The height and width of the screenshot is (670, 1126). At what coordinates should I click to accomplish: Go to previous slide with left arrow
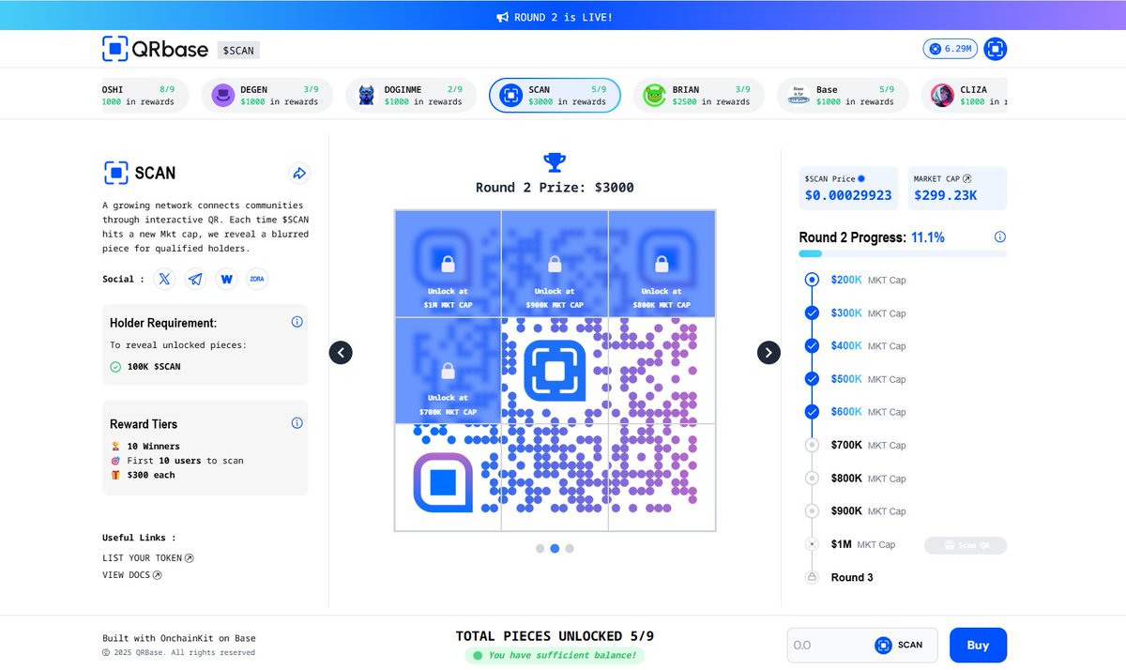pos(341,353)
